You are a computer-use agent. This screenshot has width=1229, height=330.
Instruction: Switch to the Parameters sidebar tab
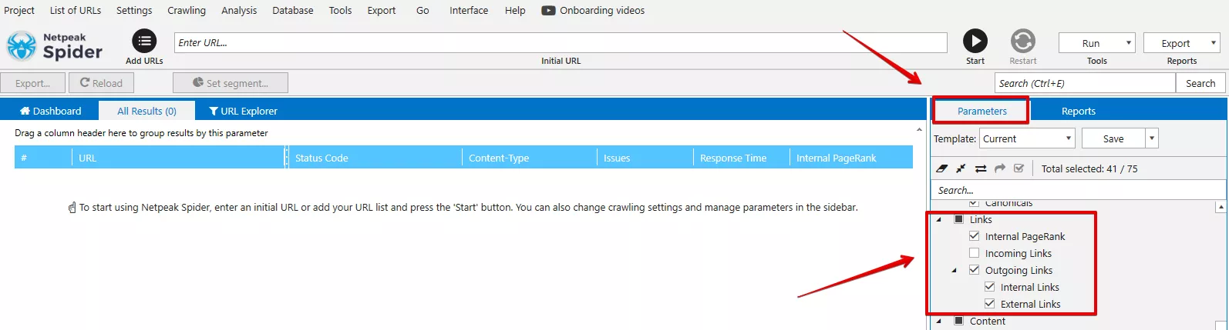[982, 111]
